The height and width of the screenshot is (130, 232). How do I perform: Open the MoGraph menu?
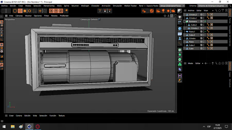click(x=85, y=6)
